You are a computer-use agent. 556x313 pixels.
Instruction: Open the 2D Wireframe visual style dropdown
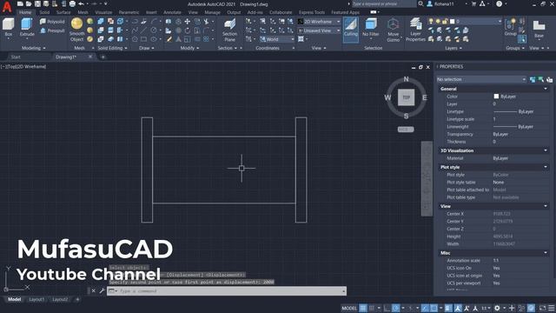pos(319,22)
